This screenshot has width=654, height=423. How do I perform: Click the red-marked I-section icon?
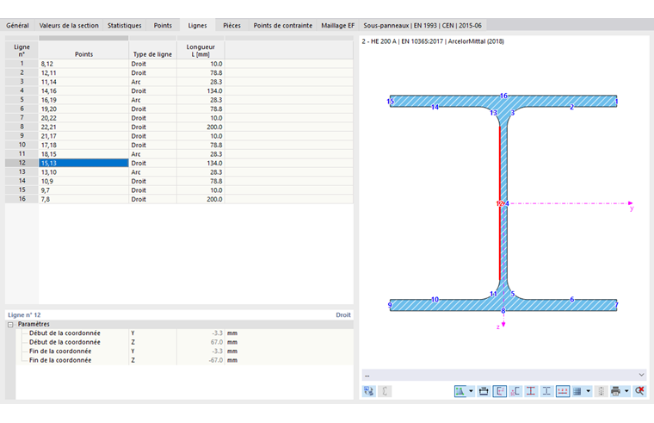pyautogui.click(x=531, y=391)
